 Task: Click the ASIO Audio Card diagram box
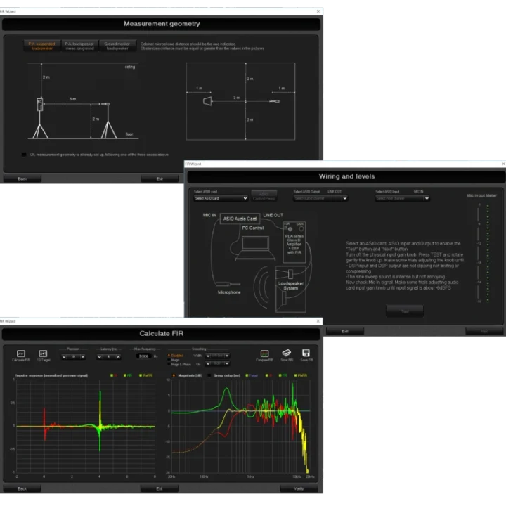(240, 219)
